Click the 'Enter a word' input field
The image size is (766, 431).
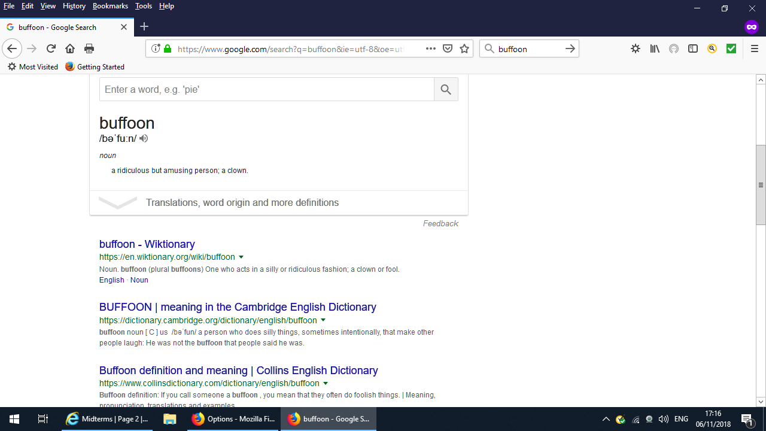point(266,89)
